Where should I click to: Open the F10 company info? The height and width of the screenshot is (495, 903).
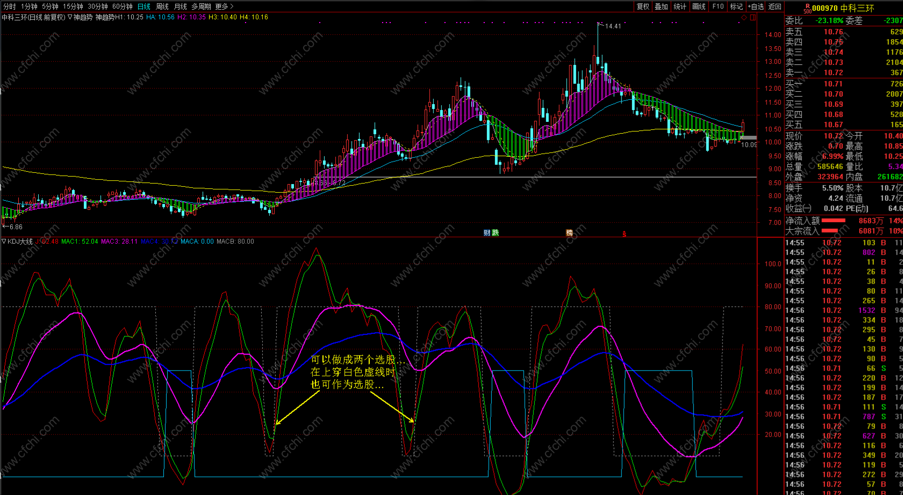point(718,6)
